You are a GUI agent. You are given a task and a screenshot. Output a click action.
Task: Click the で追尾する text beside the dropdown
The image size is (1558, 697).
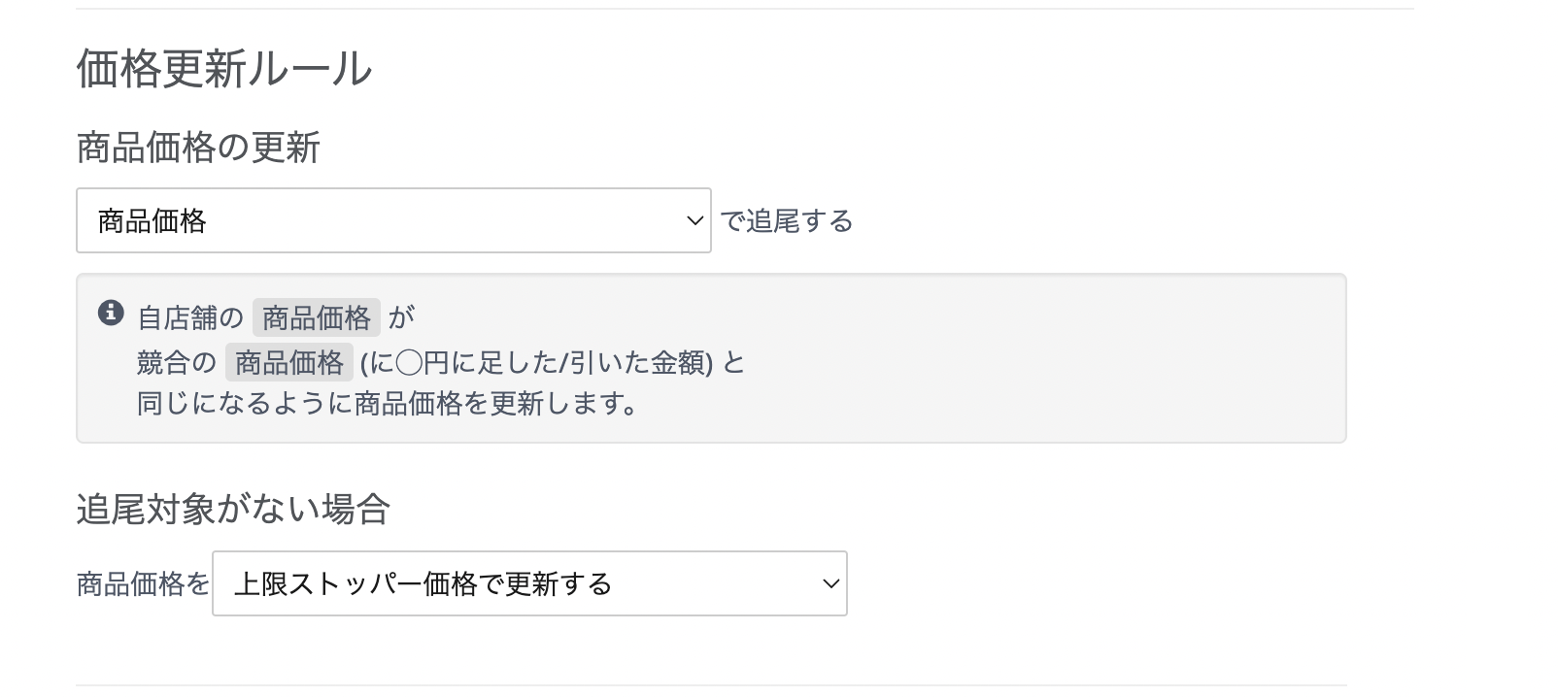[786, 221]
